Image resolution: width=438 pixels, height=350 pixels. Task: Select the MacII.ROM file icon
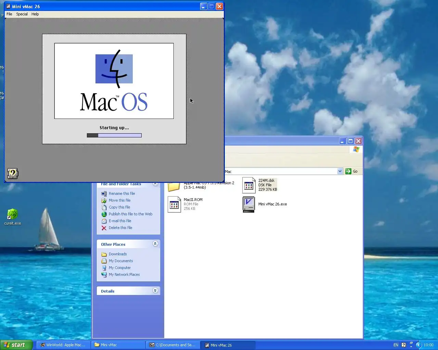coord(174,204)
